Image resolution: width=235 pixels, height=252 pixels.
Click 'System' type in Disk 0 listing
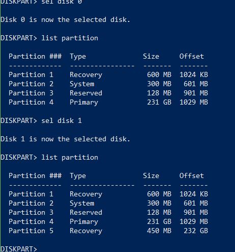tap(82, 84)
